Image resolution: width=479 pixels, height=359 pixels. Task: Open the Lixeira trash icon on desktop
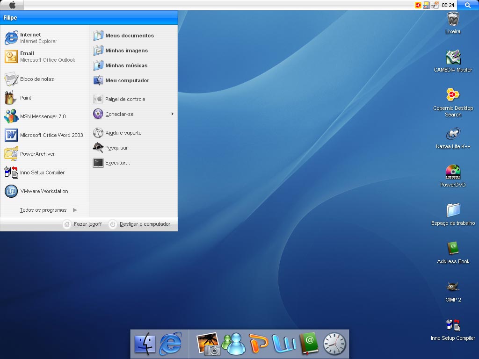point(453,23)
